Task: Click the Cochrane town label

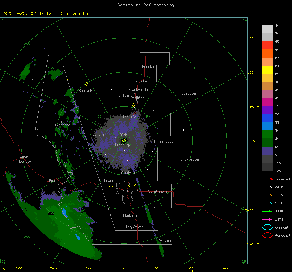Action: click(106, 181)
